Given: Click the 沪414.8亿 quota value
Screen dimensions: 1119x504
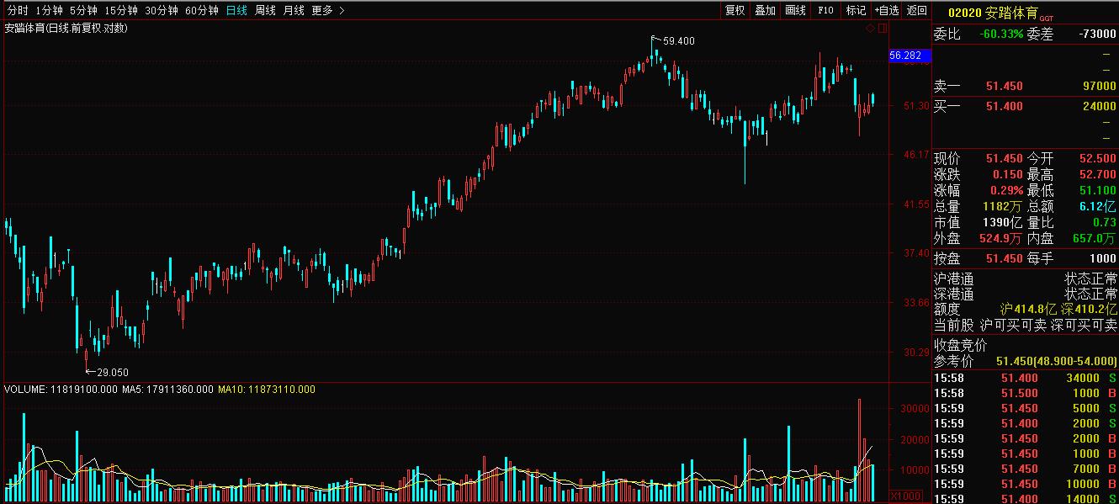Looking at the screenshot, I should 1027,310.
